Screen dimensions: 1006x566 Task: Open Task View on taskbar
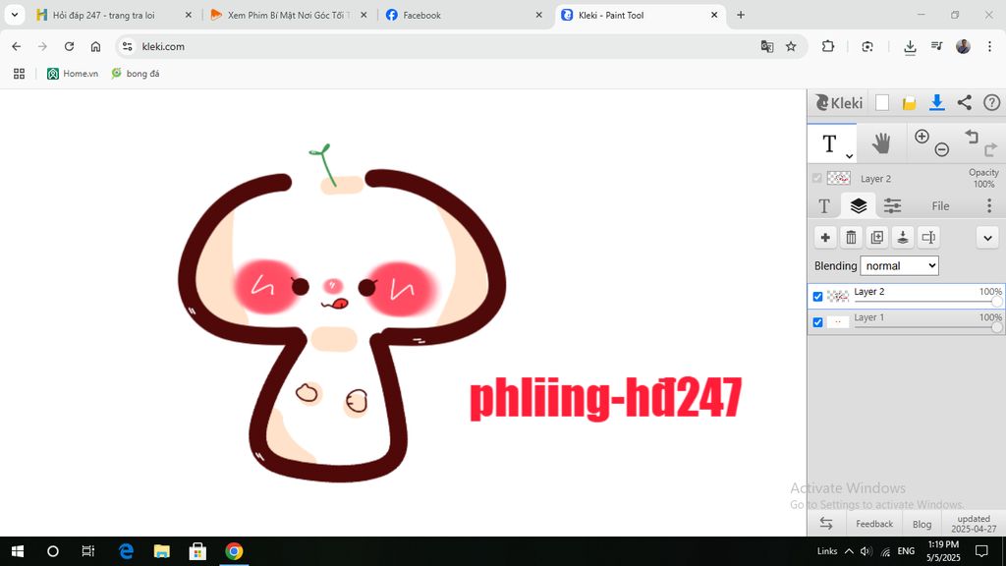[x=88, y=551]
